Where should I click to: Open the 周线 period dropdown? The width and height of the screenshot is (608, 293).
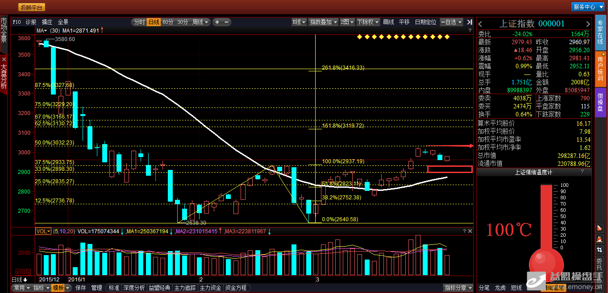(x=200, y=22)
